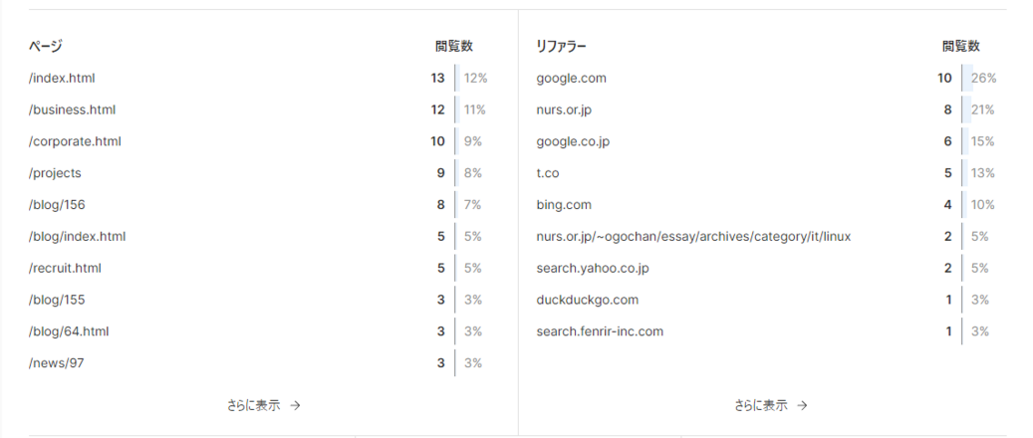Open the /index.html page entry
Viewport: 1033px width, 438px height.
tap(62, 79)
